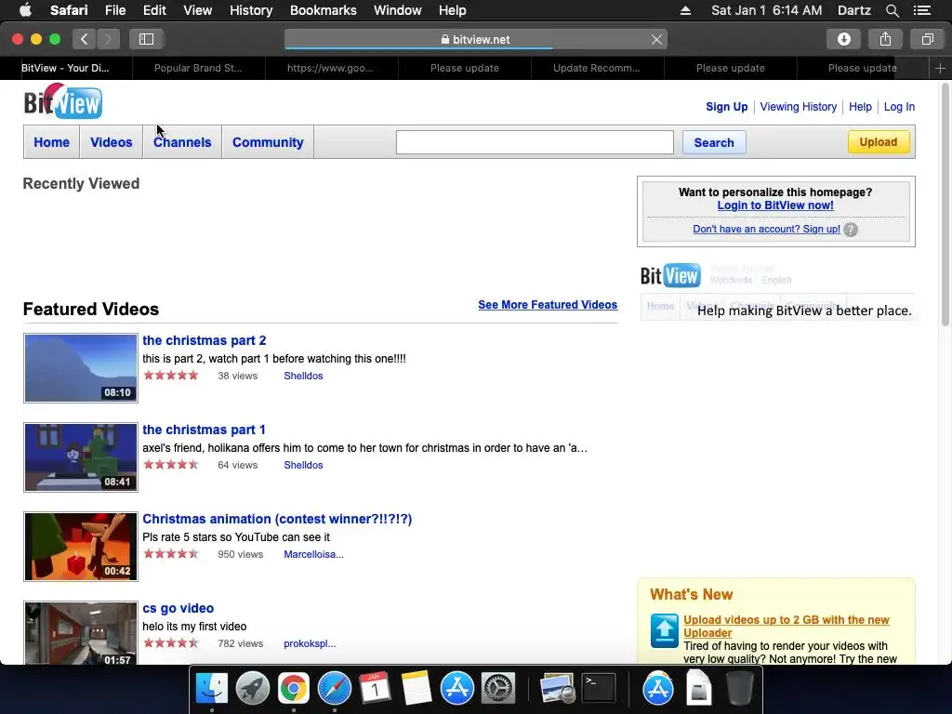Open the View menu
Screen dimensions: 952x714
(x=197, y=10)
